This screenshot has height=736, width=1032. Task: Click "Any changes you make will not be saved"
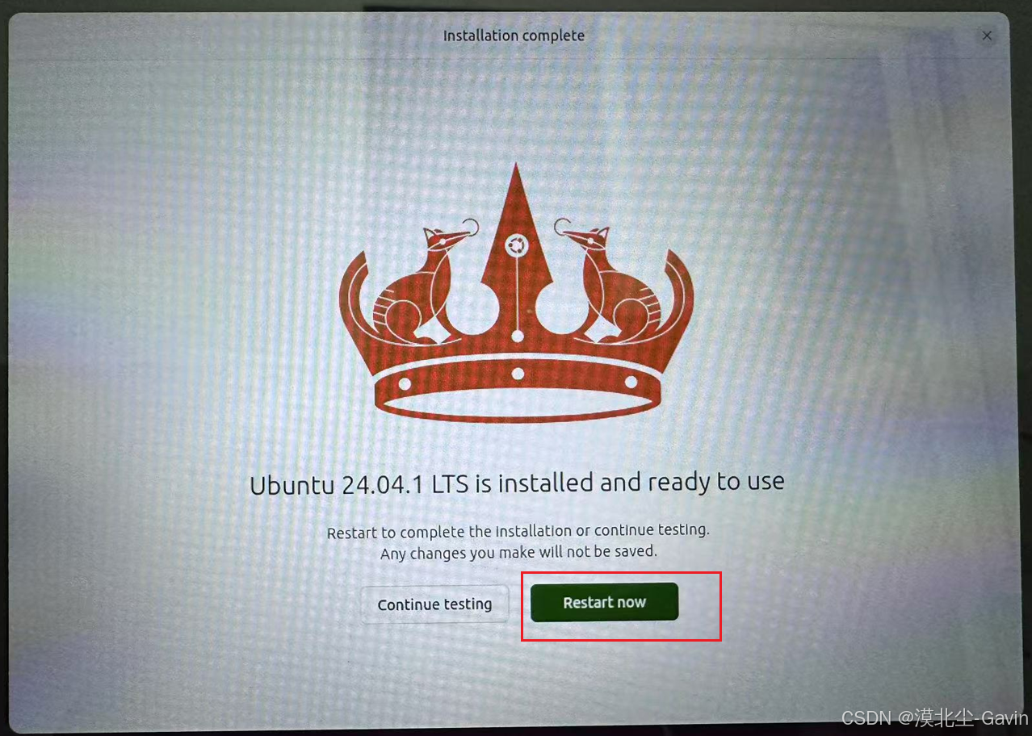(518, 553)
